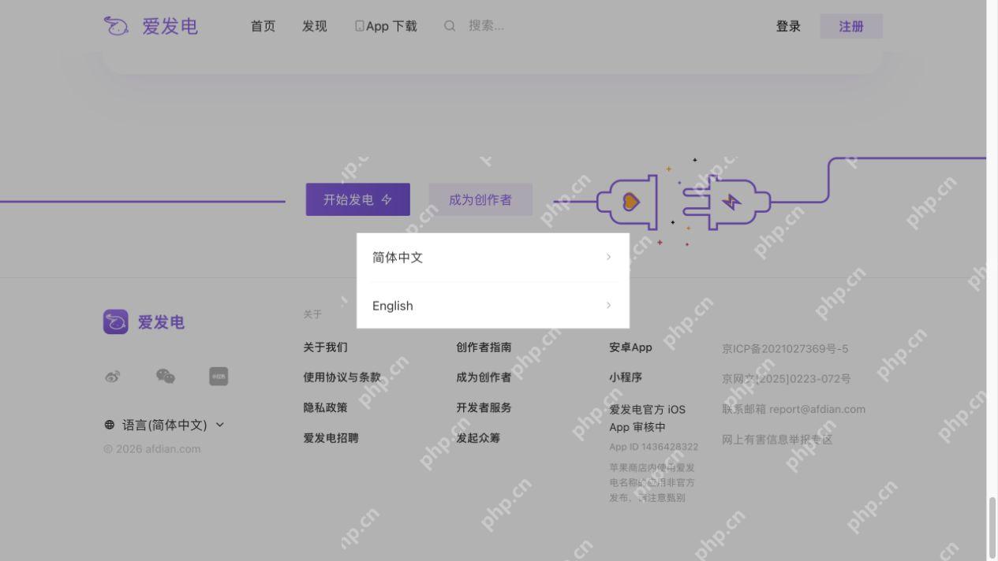This screenshot has width=998, height=561.
Task: Open 安卓App footer link
Action: tap(630, 347)
